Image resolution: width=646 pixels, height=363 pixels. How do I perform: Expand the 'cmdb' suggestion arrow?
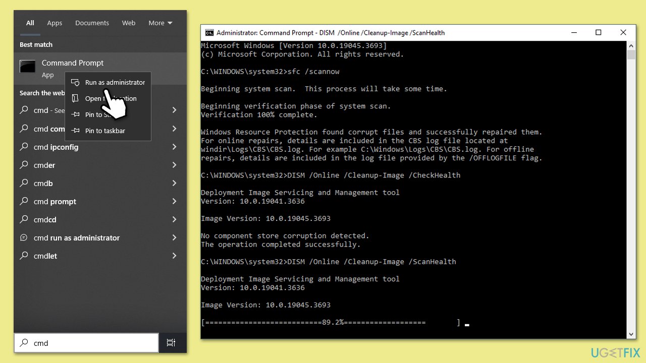click(174, 183)
